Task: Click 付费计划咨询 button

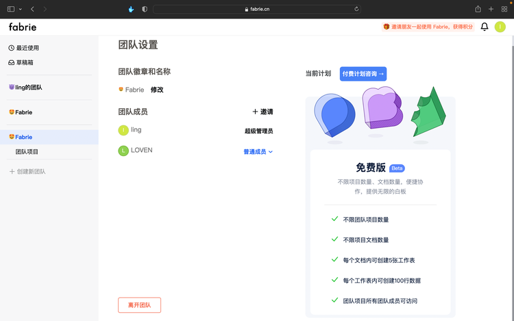Action: point(363,74)
